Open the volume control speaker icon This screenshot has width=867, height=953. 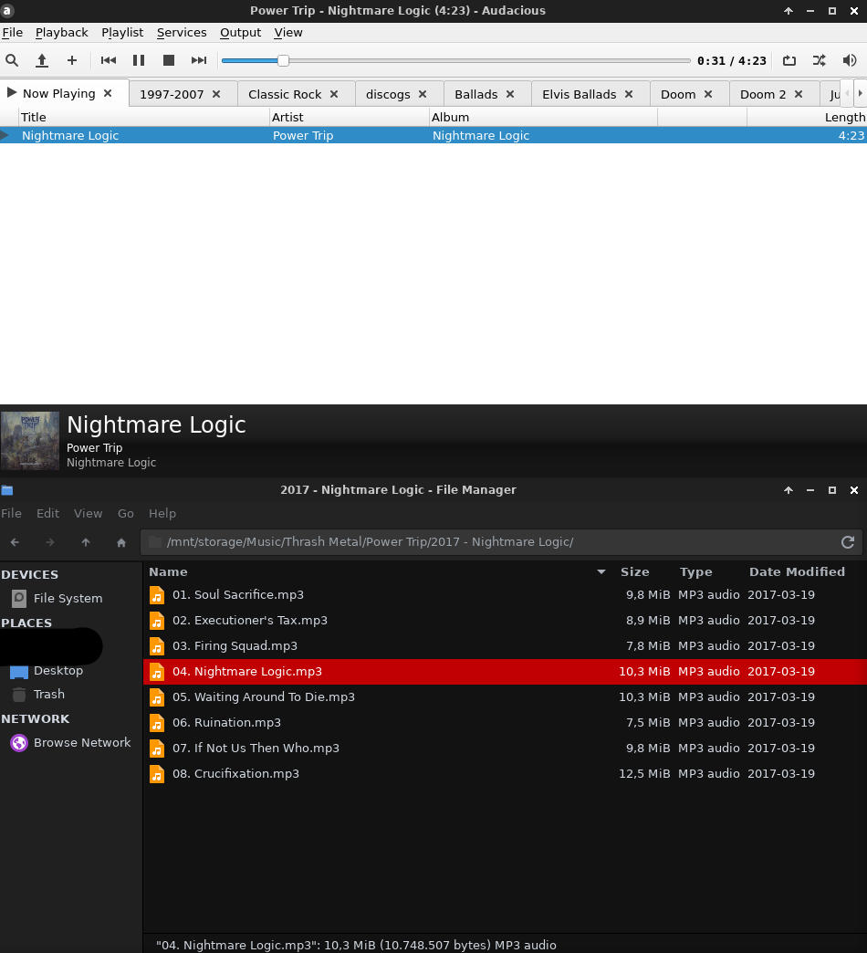[850, 60]
